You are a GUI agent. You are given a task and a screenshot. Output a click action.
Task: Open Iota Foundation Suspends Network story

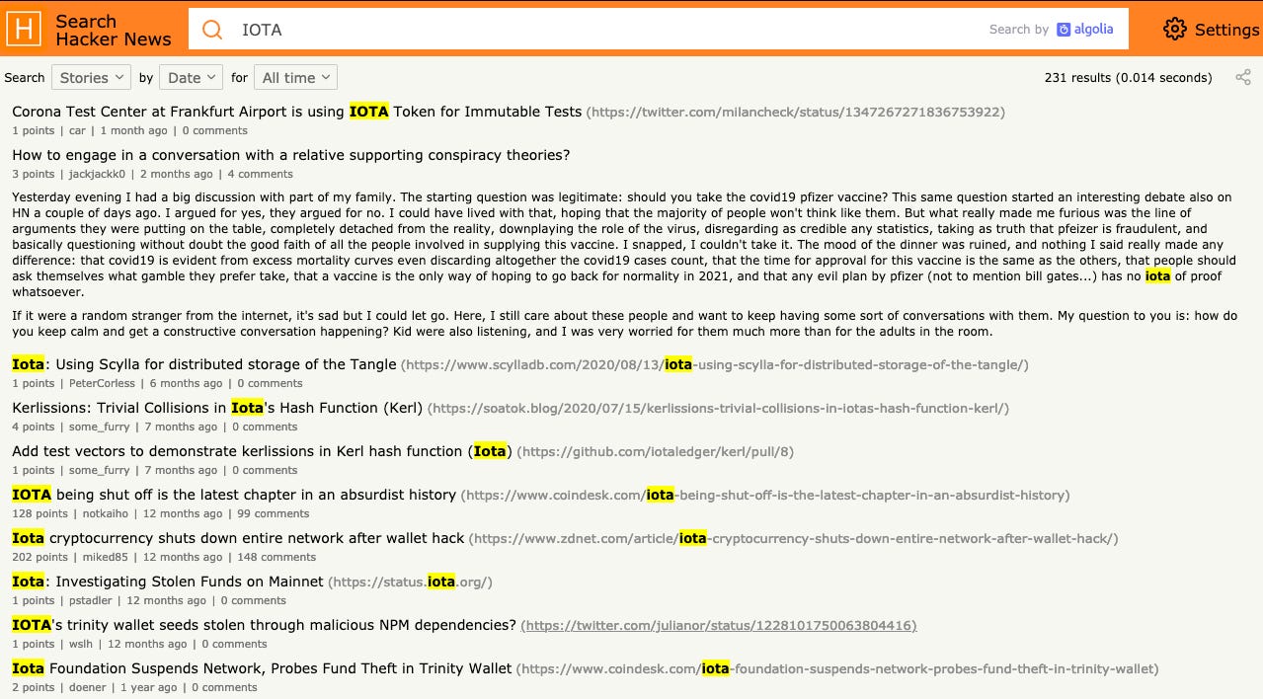[x=262, y=668]
